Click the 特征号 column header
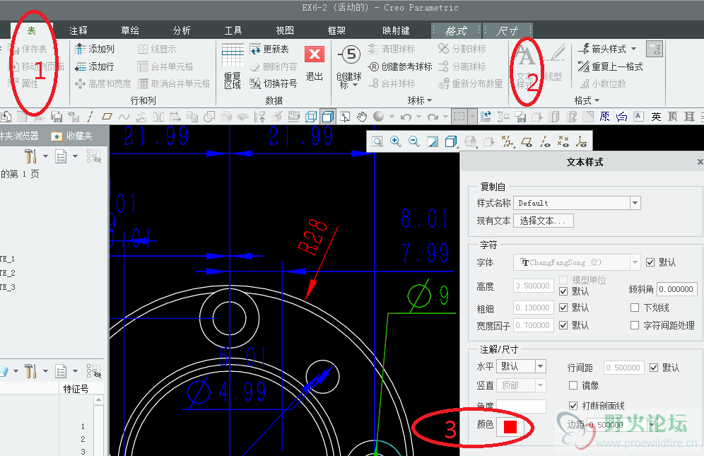The image size is (704, 456). (76, 389)
